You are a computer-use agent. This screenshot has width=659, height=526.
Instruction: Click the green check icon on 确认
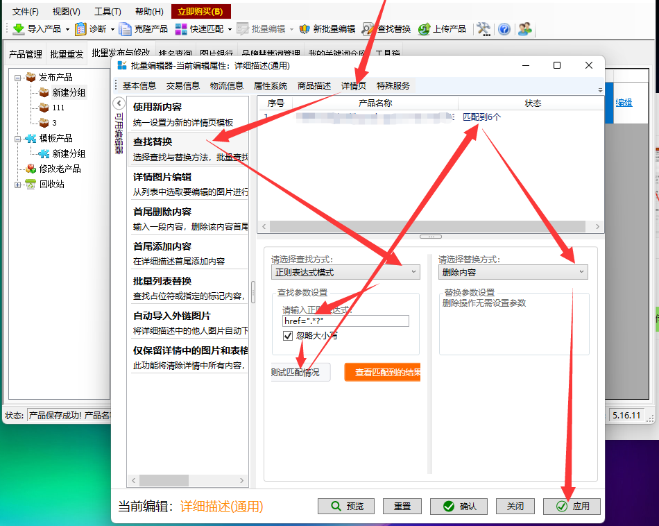449,507
